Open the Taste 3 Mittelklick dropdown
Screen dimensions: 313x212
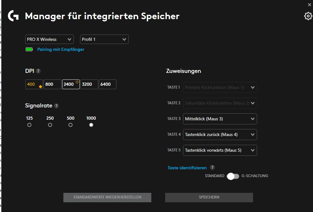click(x=220, y=119)
